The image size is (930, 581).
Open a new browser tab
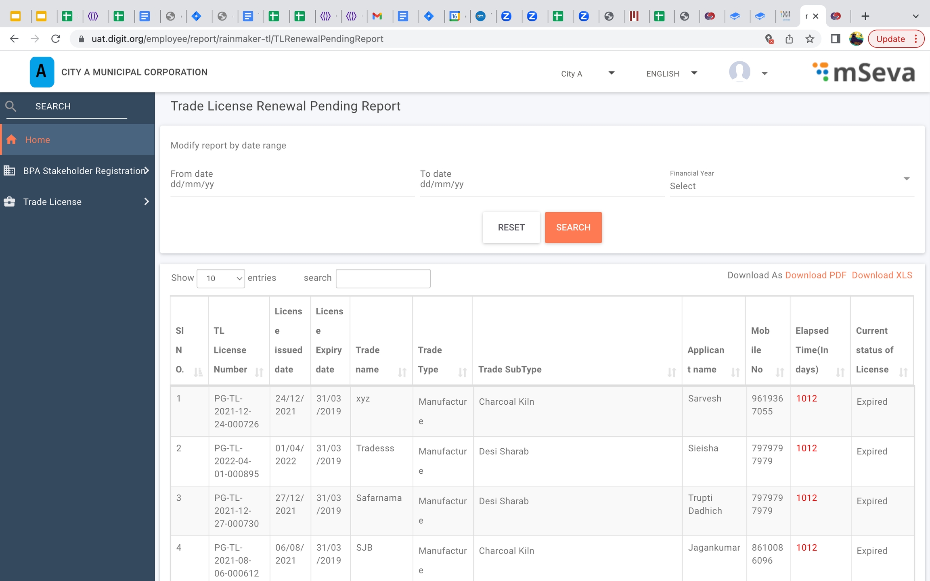865,16
